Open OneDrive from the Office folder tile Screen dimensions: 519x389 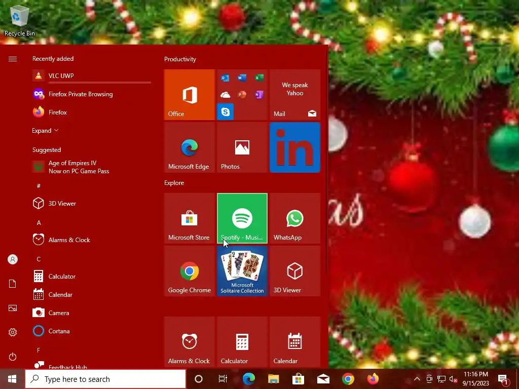pyautogui.click(x=226, y=95)
